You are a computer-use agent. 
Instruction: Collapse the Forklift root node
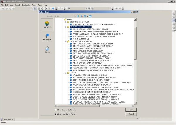[x=62, y=20]
